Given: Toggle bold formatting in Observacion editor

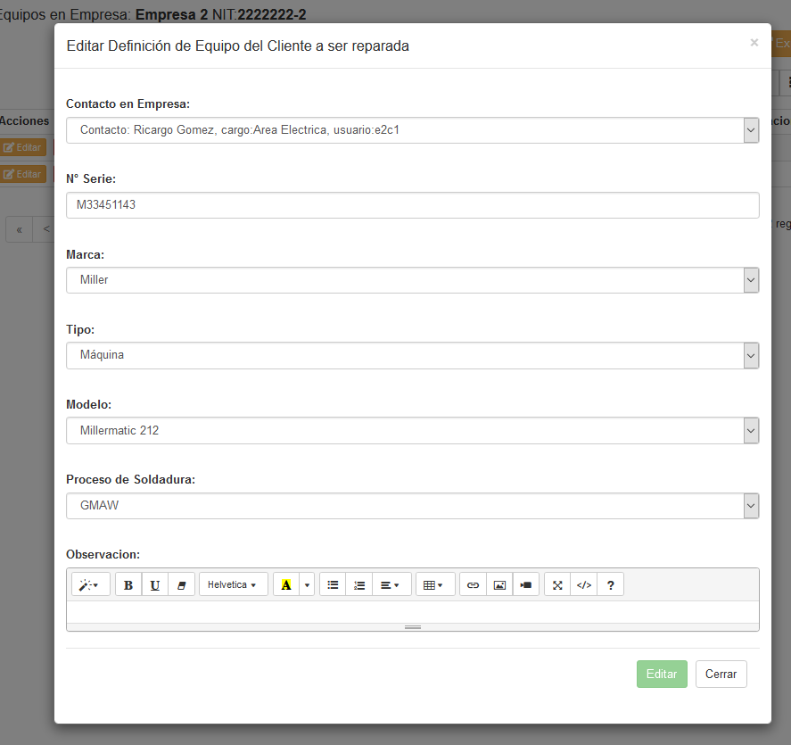Looking at the screenshot, I should point(128,585).
